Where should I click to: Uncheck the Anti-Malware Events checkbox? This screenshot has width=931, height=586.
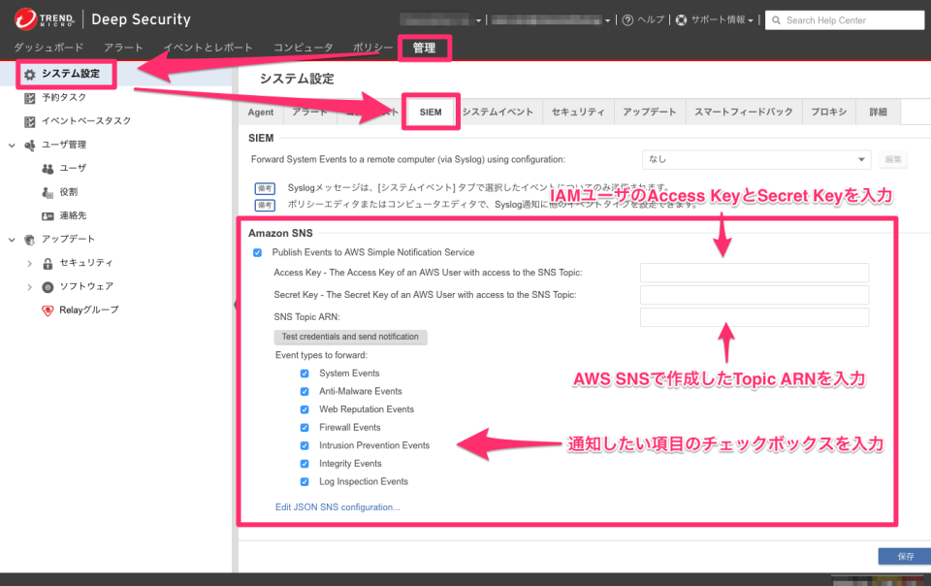(304, 391)
